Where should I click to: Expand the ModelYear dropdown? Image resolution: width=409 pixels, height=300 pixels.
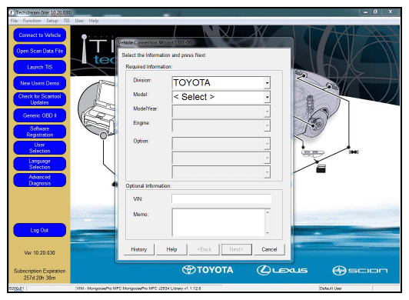(267, 112)
